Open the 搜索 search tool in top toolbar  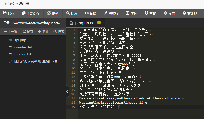coord(72,13)
